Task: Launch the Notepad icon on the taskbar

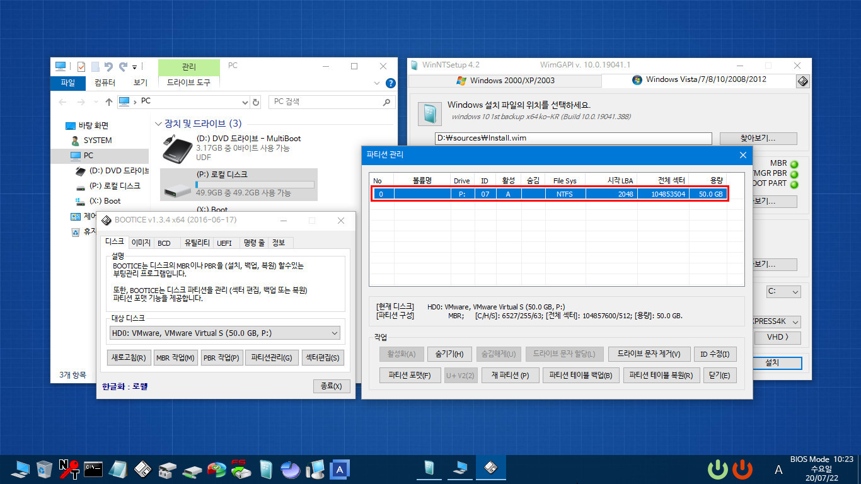Action: point(118,468)
